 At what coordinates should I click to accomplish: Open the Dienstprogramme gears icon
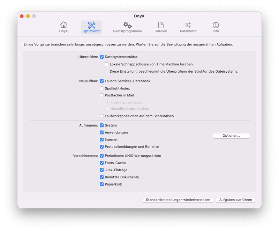(127, 25)
